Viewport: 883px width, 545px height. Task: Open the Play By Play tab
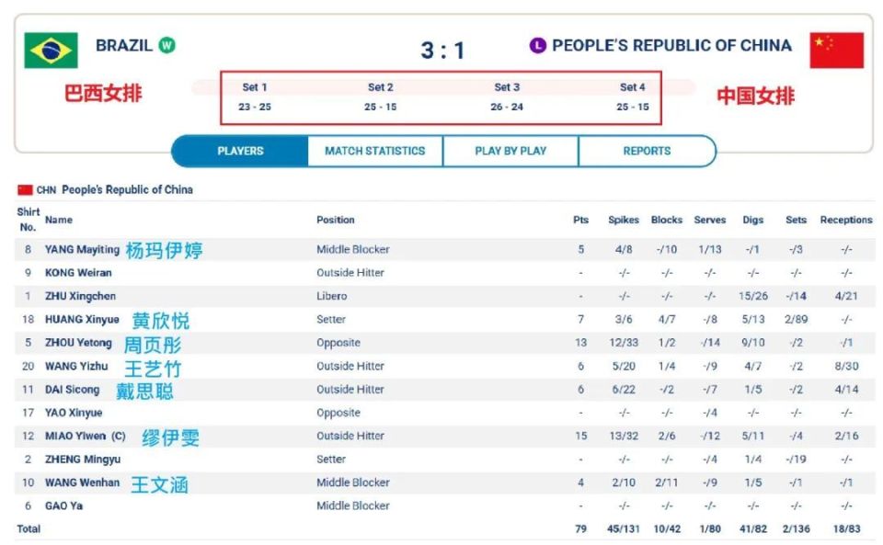point(510,151)
